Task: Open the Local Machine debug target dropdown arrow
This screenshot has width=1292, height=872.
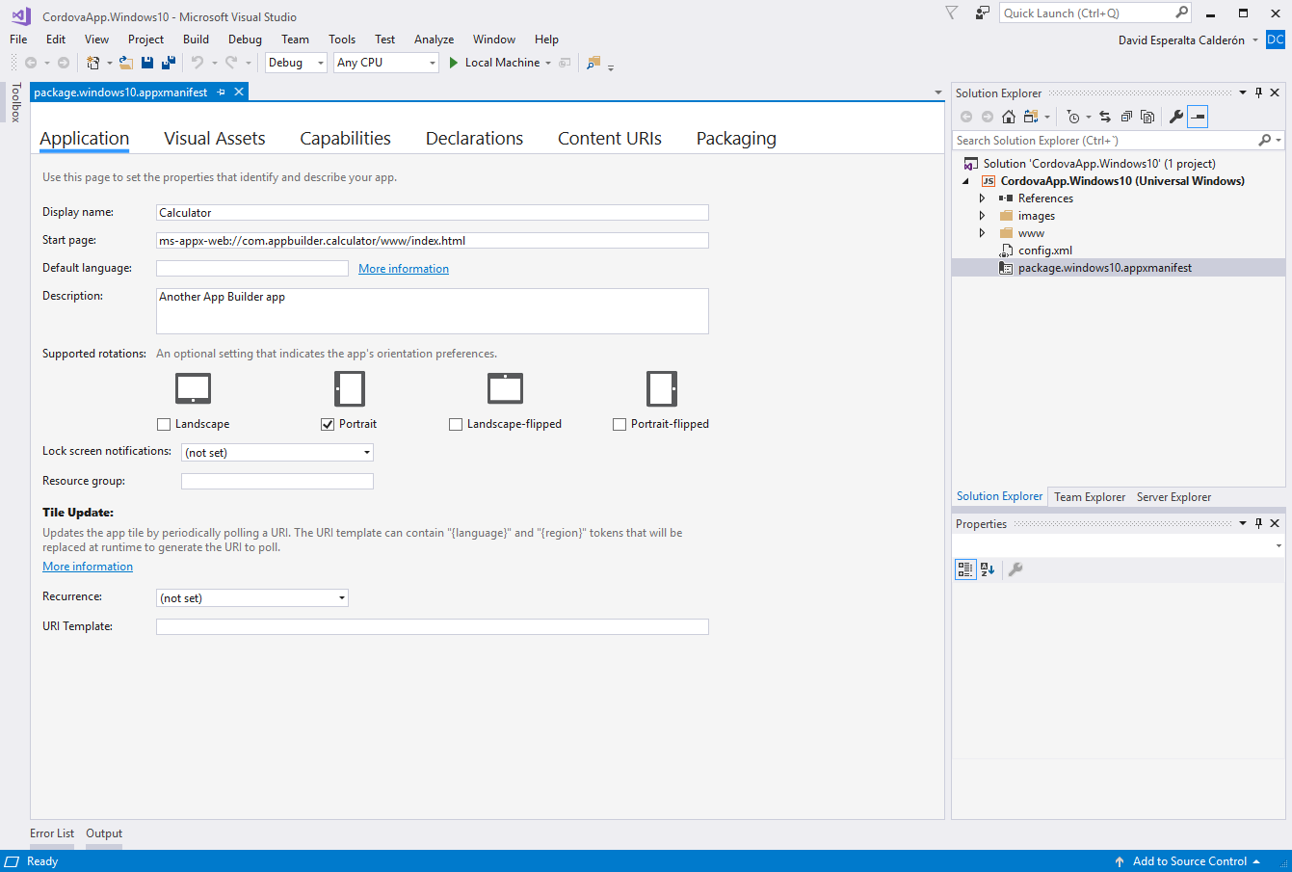Action: click(548, 63)
